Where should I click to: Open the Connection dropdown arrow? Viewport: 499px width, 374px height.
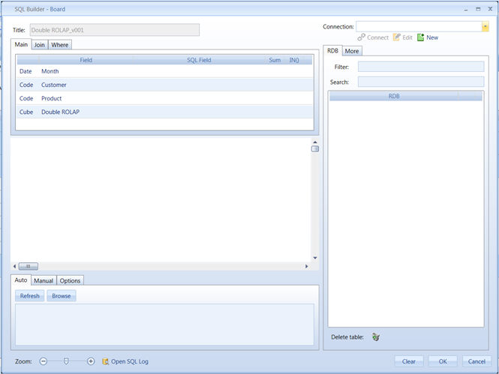coord(485,26)
